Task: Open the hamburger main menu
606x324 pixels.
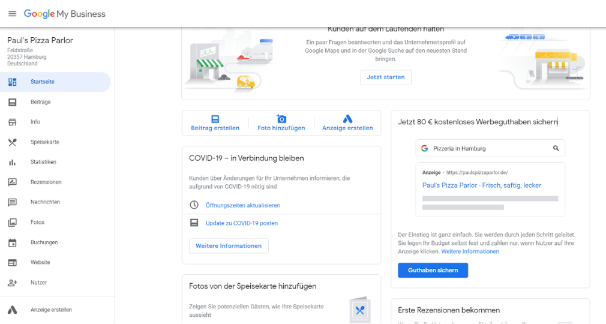Action: (13, 14)
